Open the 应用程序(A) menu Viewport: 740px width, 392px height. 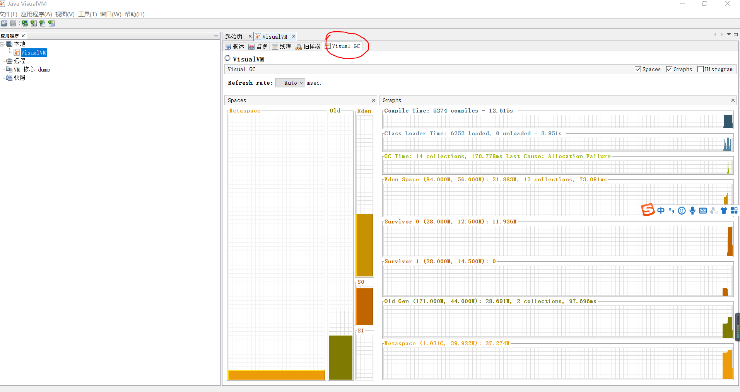[x=36, y=14]
